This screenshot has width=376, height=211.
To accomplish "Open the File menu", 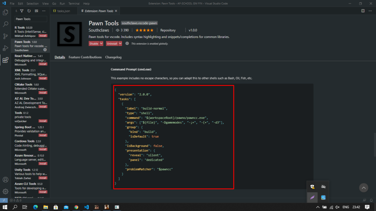I will click(12, 4).
